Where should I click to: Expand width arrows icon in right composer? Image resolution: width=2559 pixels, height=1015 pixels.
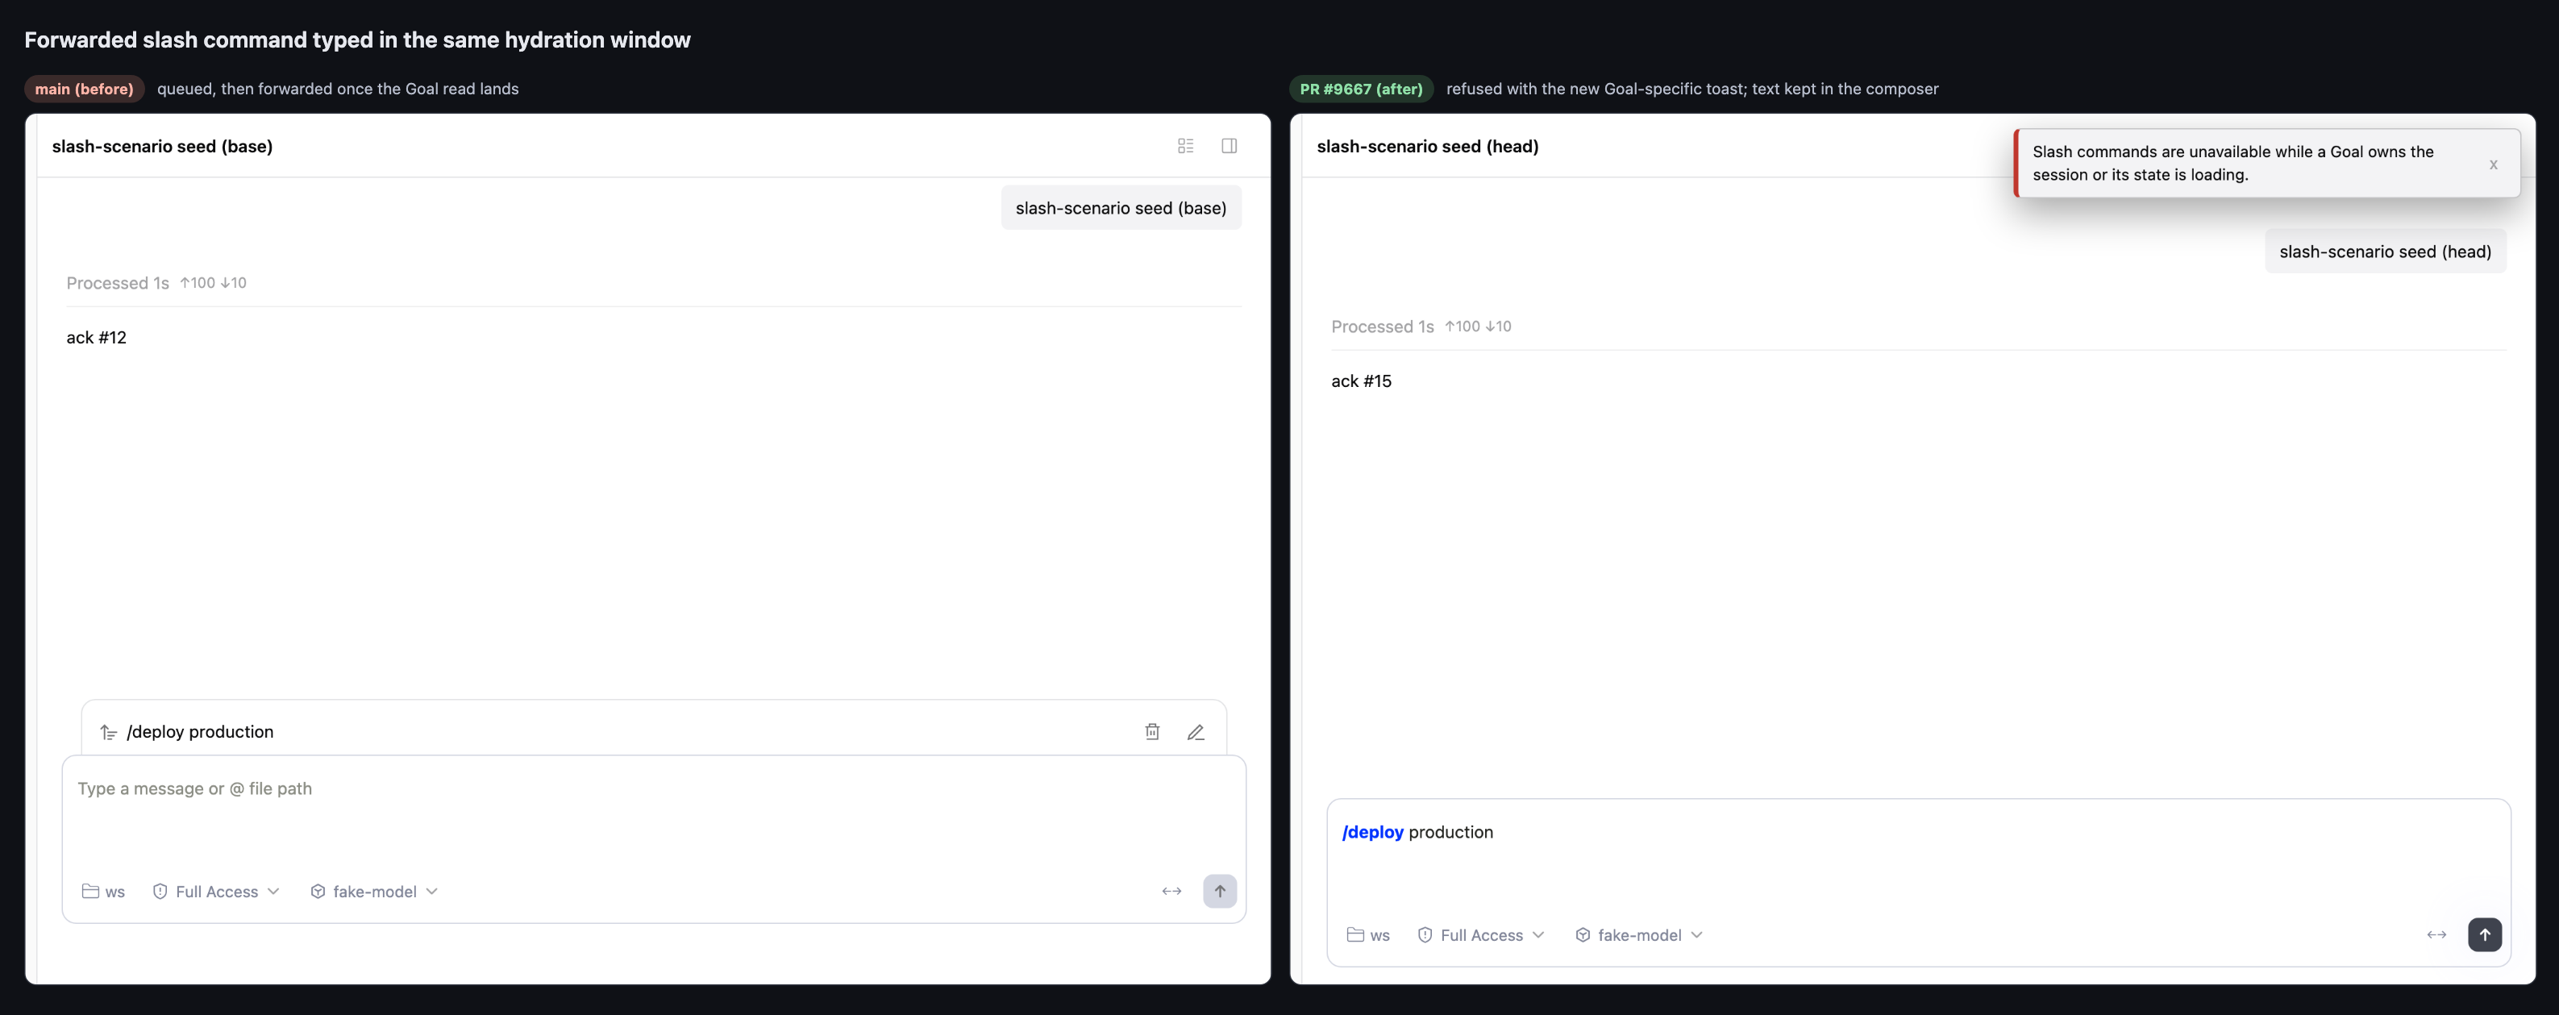2436,934
